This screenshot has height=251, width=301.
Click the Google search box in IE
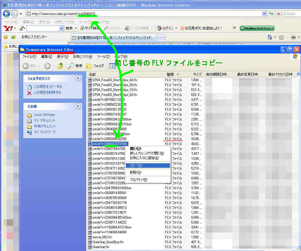click(x=293, y=14)
